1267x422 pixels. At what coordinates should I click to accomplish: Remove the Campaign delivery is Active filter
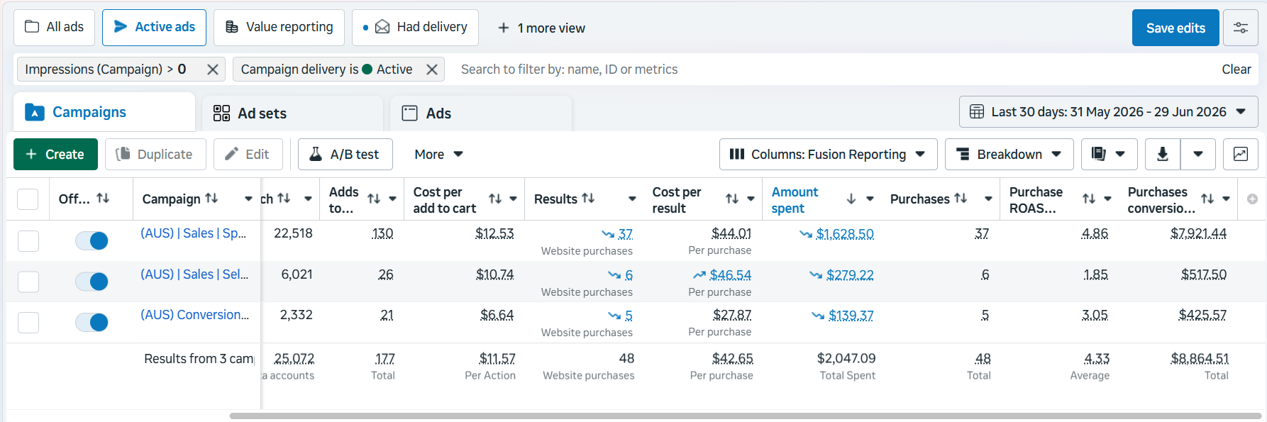pos(431,70)
